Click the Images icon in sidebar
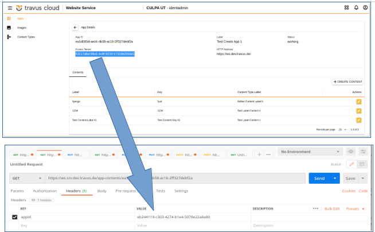This screenshot has height=232, width=375. [x=9, y=28]
